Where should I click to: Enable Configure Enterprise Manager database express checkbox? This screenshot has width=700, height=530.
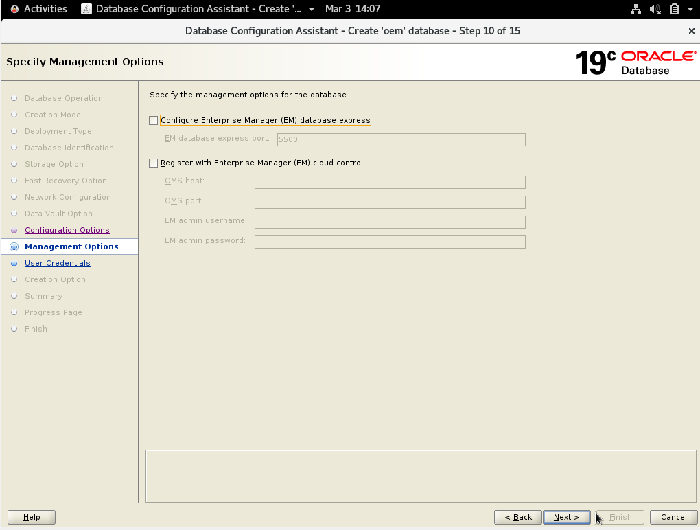[x=154, y=120]
